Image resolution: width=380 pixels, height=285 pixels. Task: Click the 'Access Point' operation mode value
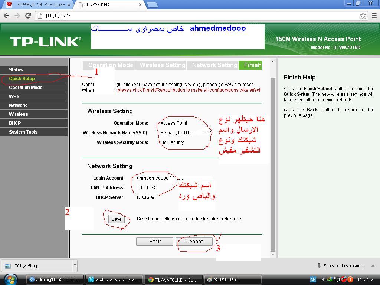click(174, 123)
